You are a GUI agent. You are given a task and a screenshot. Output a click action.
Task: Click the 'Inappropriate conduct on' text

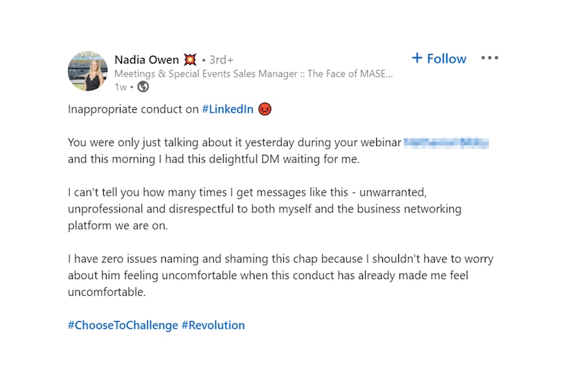pyautogui.click(x=133, y=109)
